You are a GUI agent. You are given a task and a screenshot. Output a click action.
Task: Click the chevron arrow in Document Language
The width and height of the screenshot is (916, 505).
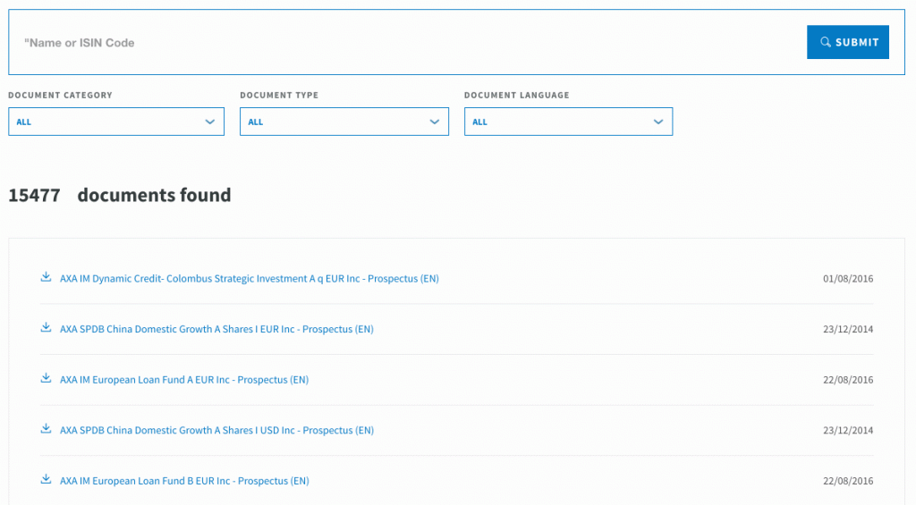pyautogui.click(x=658, y=122)
